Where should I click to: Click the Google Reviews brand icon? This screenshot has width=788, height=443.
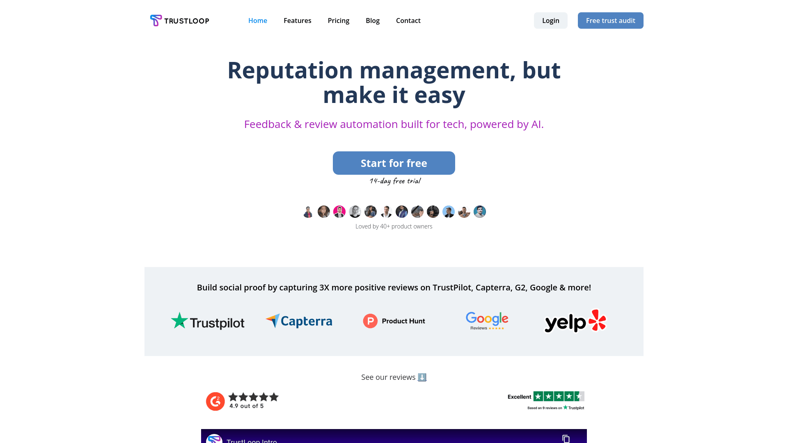[486, 321]
